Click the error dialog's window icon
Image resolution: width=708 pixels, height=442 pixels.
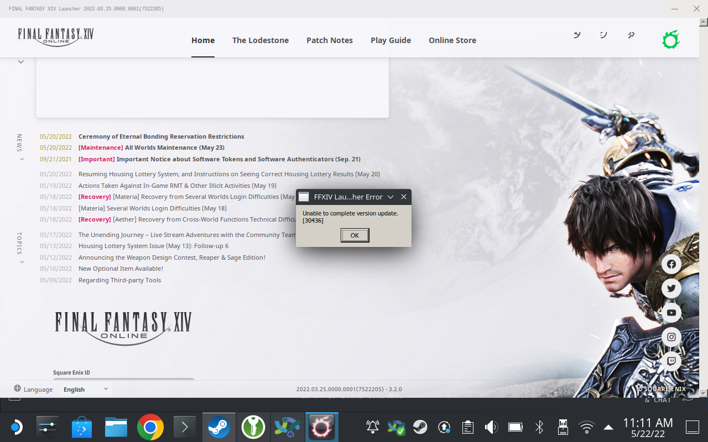point(304,197)
